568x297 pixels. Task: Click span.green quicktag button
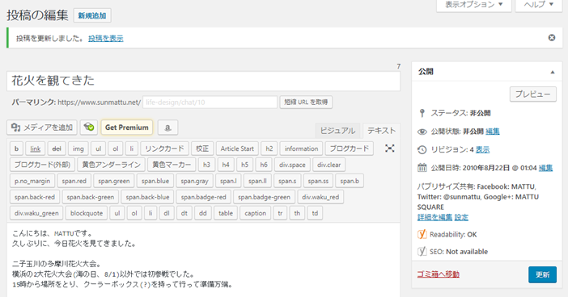[x=114, y=181]
